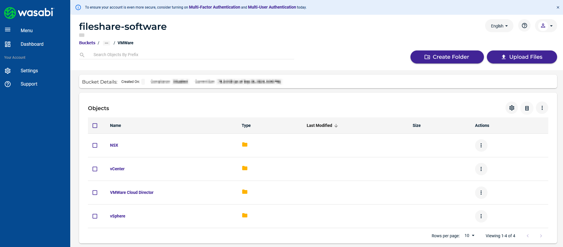The image size is (563, 247).
Task: Open the objects table settings gear
Action: pos(512,108)
